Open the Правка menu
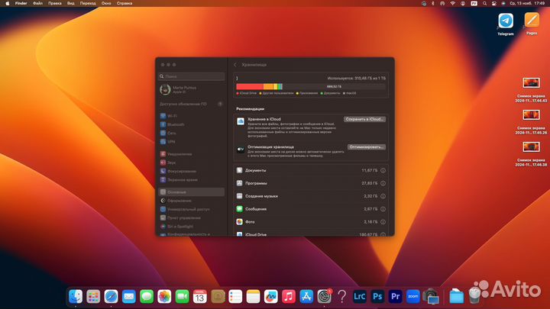This screenshot has width=550, height=309. click(x=55, y=3)
